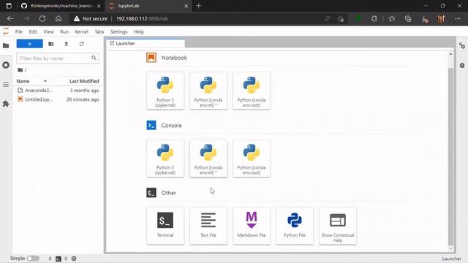Select the Untitled.ipynb file entry

pyautogui.click(x=58, y=99)
